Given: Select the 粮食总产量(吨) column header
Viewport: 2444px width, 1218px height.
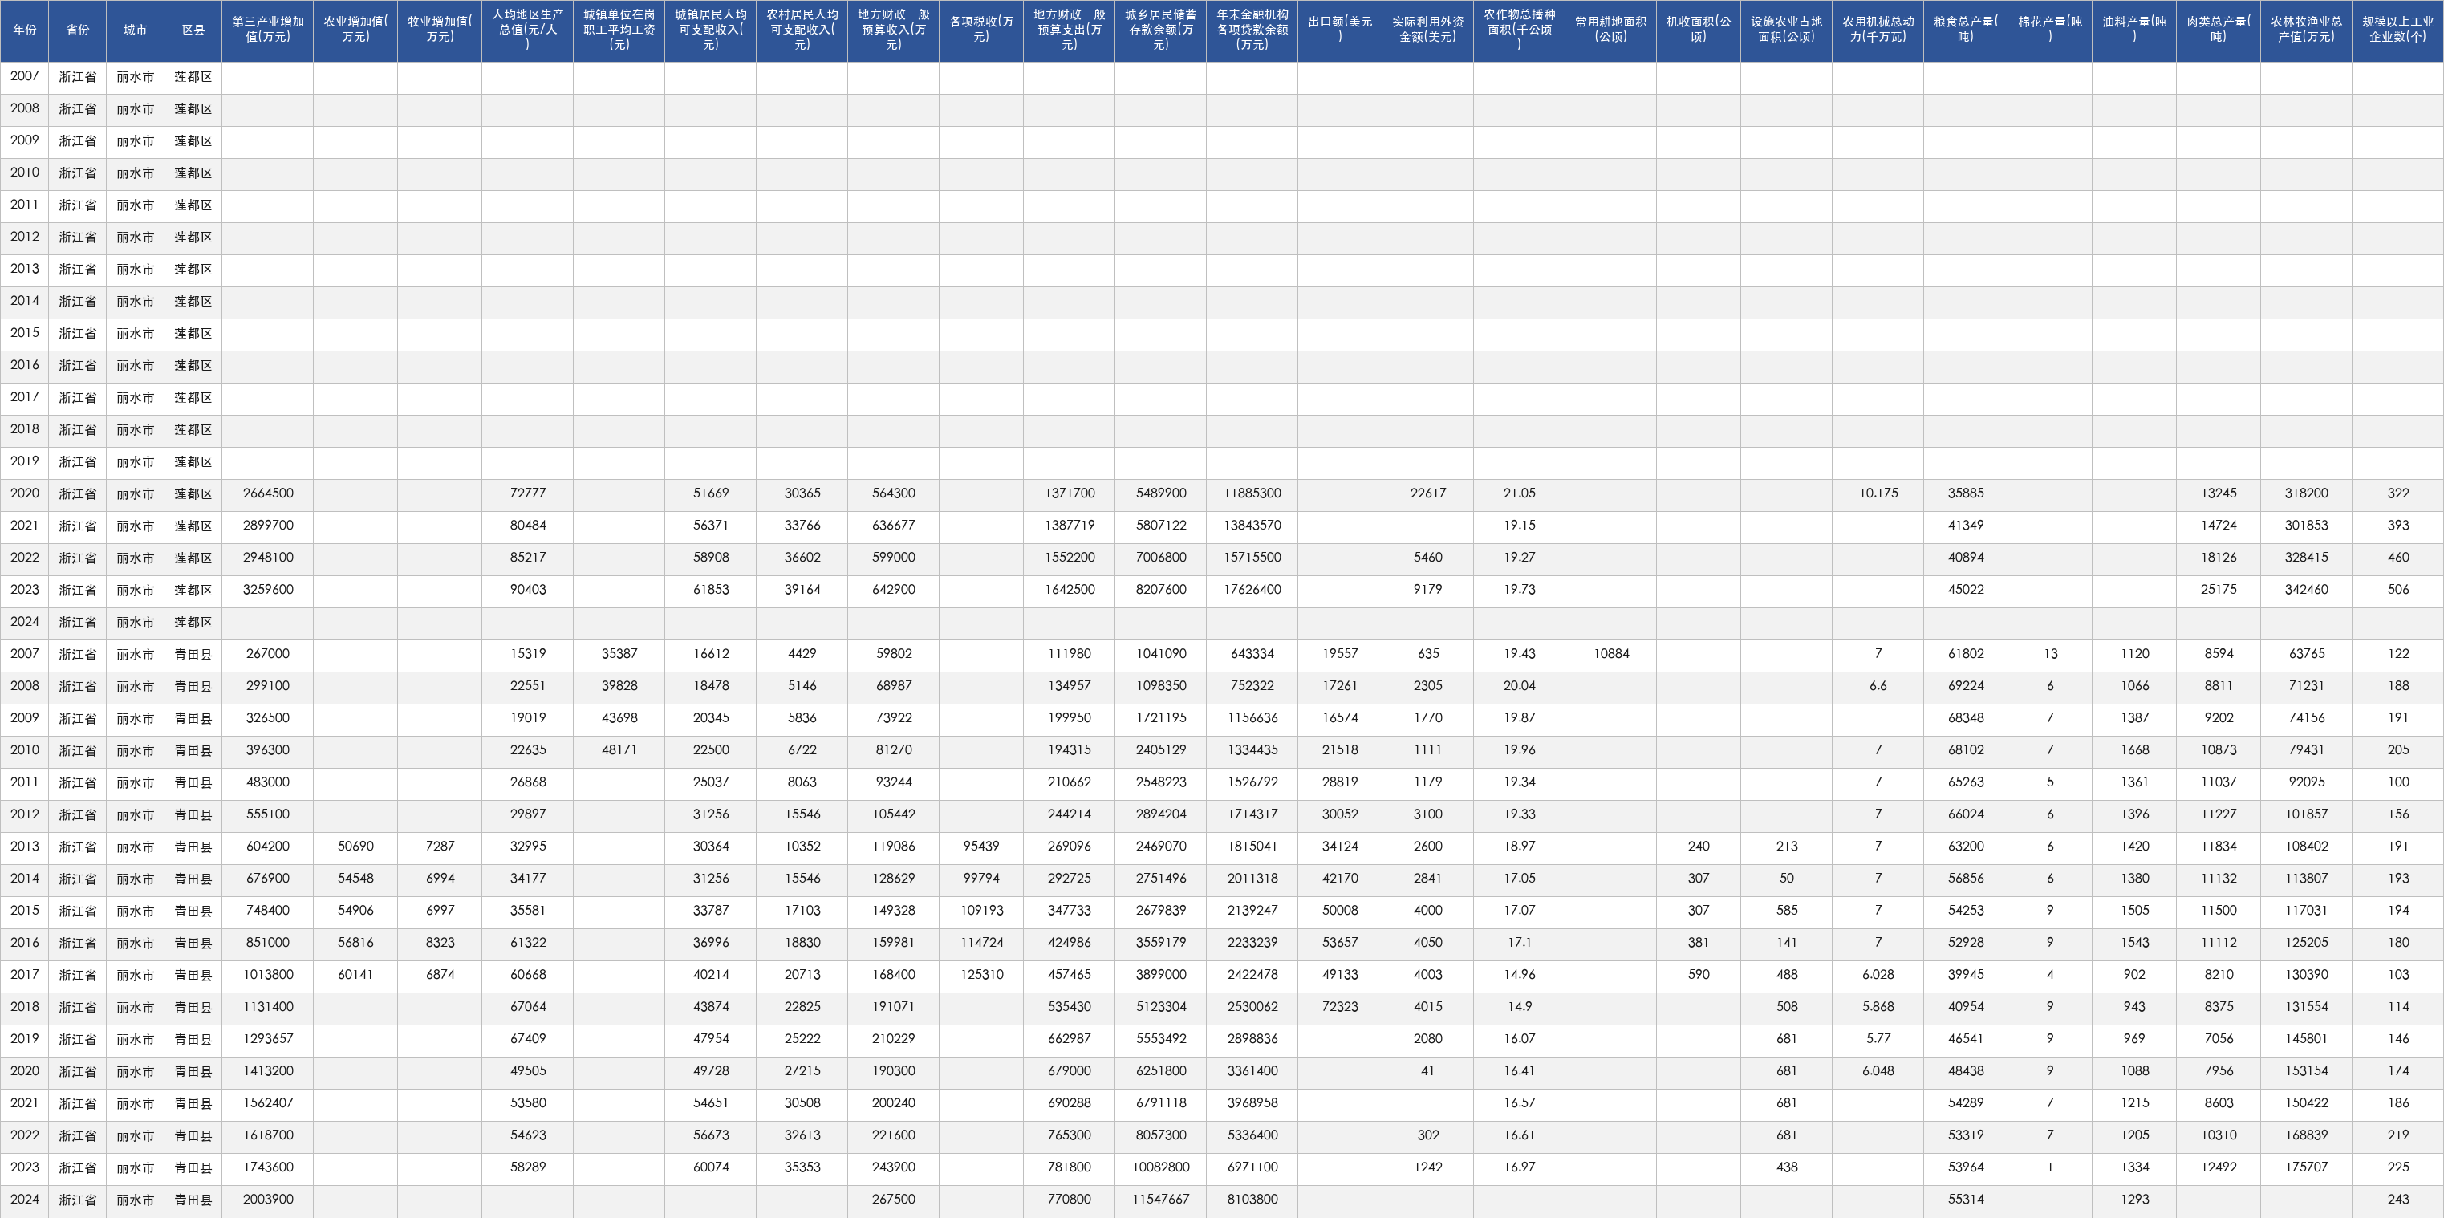Looking at the screenshot, I should pos(1965,30).
